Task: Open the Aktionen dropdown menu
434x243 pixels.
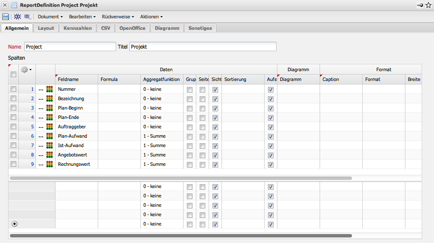Action: [x=151, y=17]
